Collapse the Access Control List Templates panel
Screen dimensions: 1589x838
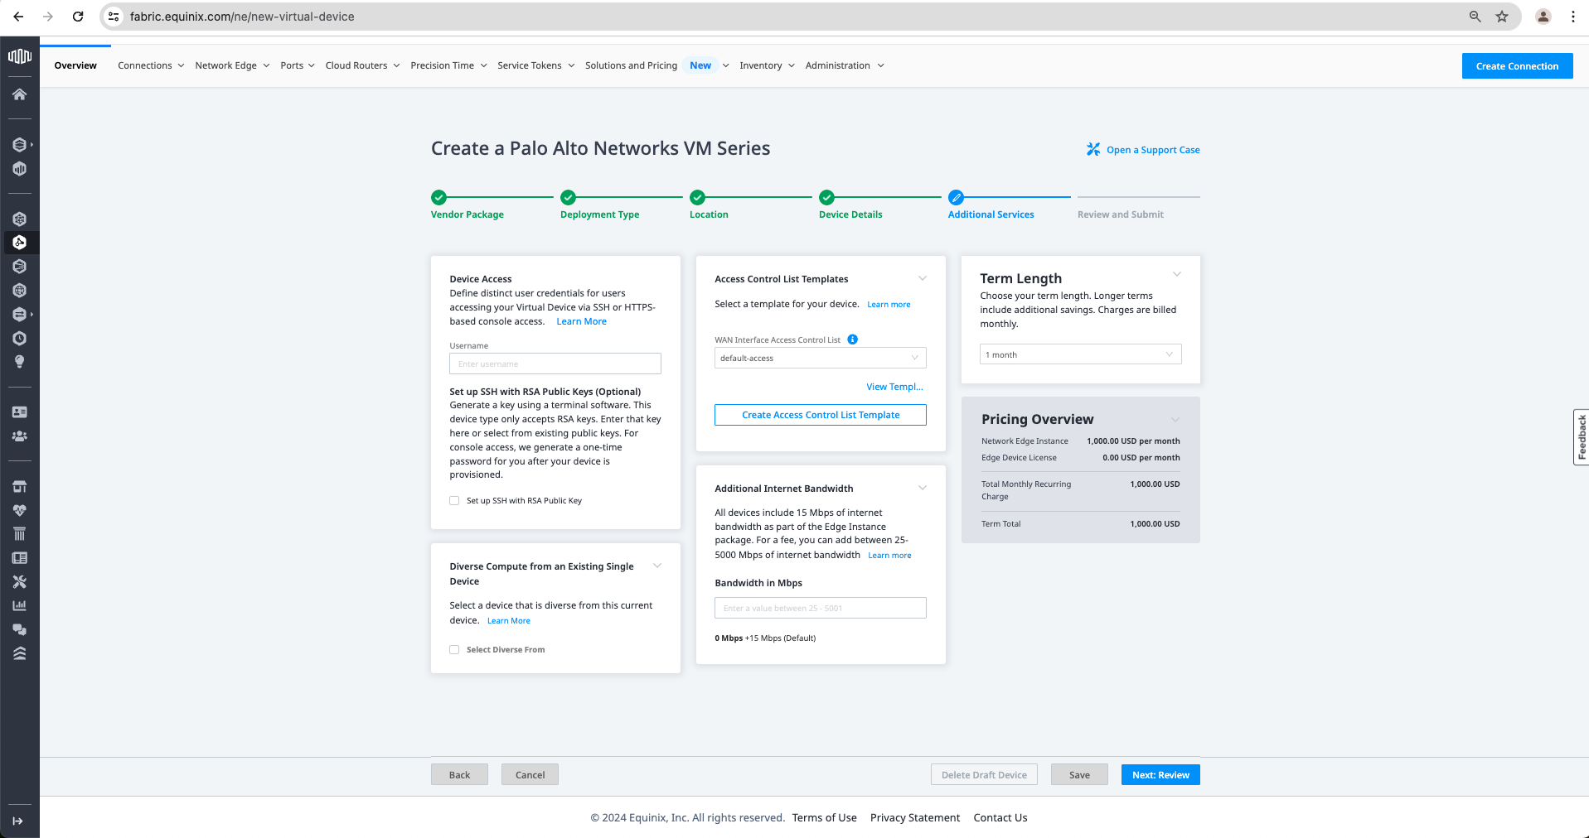(923, 278)
